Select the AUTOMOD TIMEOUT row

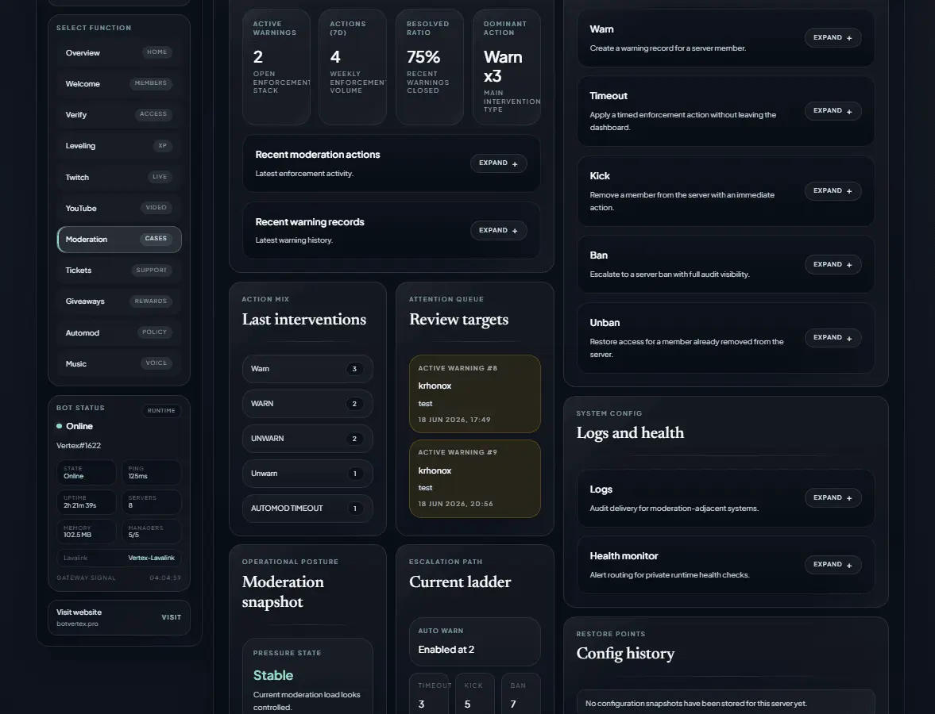(307, 508)
